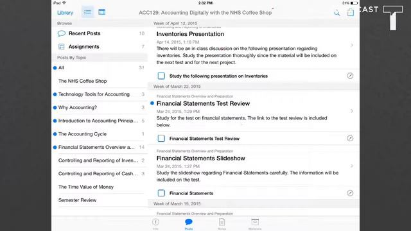Select Controlling and Reporting of Inventories topic
Viewport: 411px width, 231px height.
coord(100,160)
